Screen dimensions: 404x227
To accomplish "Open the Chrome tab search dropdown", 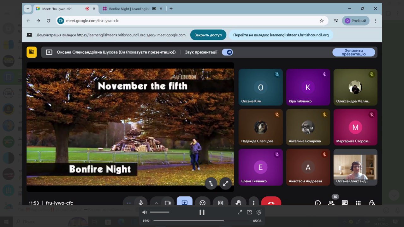I will tap(28, 9).
